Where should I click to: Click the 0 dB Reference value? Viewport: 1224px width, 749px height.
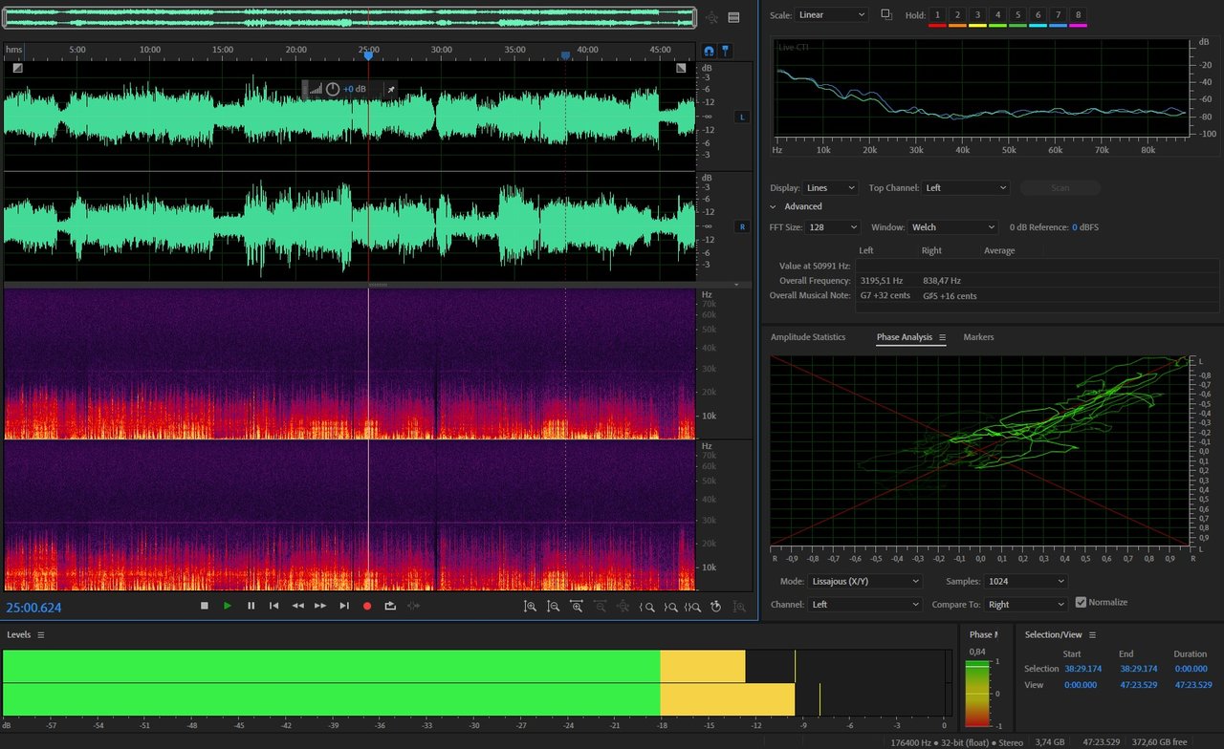point(1074,227)
